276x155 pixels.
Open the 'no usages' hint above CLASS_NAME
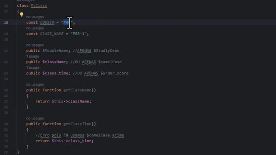[35, 28]
